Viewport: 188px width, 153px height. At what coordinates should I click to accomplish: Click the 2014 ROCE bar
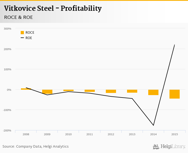[x=153, y=92]
